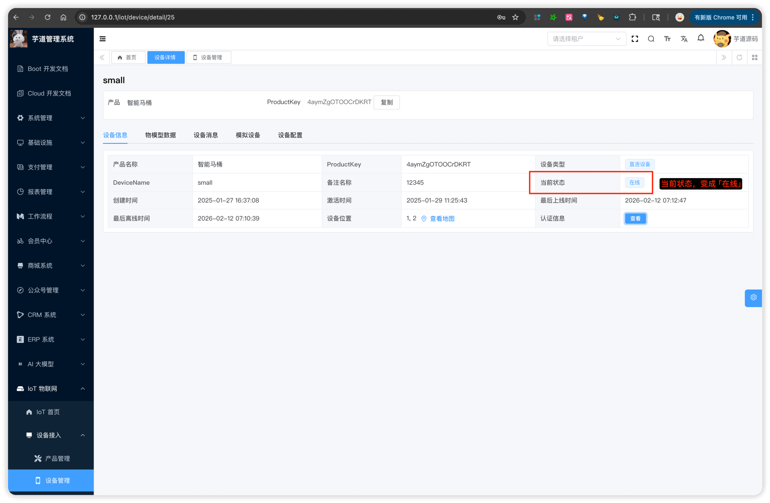Open notifications bell icon
Screen dimensions: 770x503
(x=701, y=38)
